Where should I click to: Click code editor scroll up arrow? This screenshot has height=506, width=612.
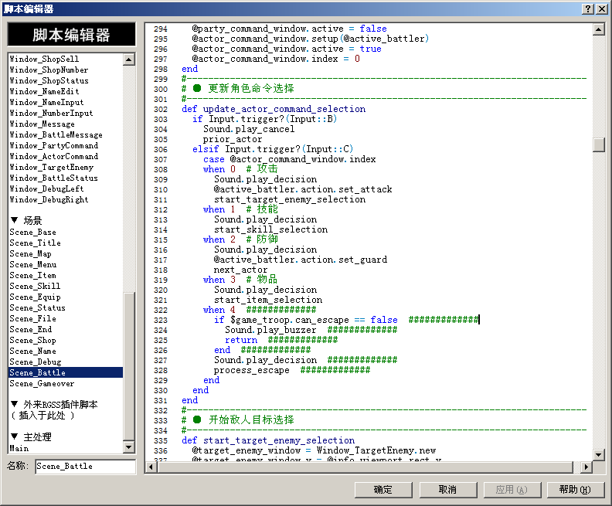coord(598,29)
